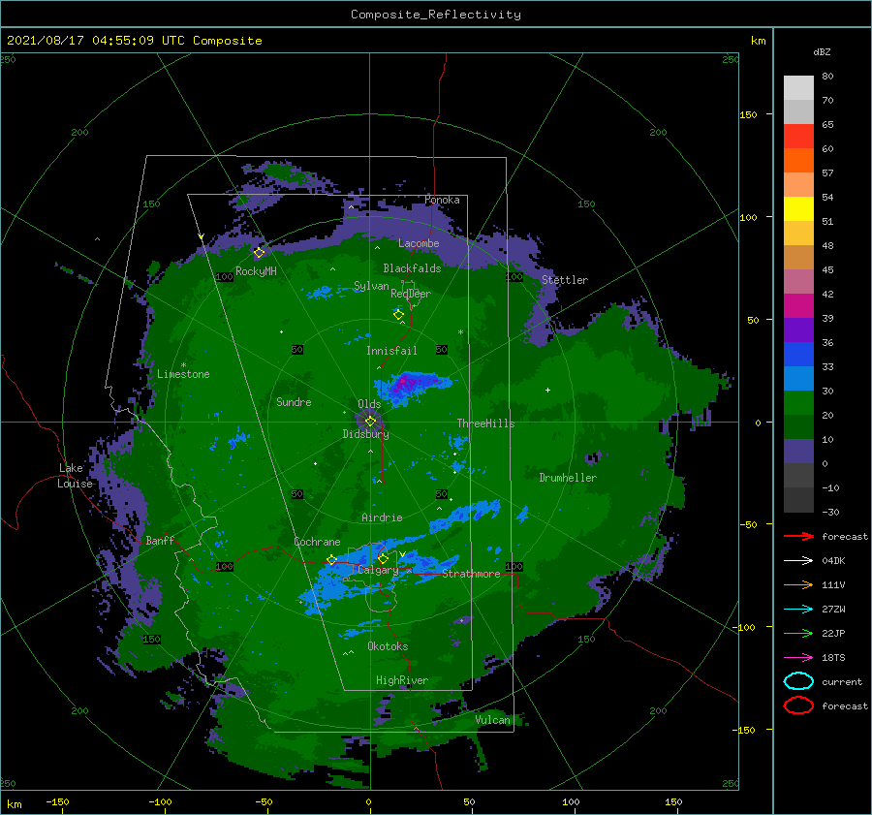Select the light gray 70-80 dBZ swatch
Viewport: 872px width, 815px height.
click(x=798, y=88)
